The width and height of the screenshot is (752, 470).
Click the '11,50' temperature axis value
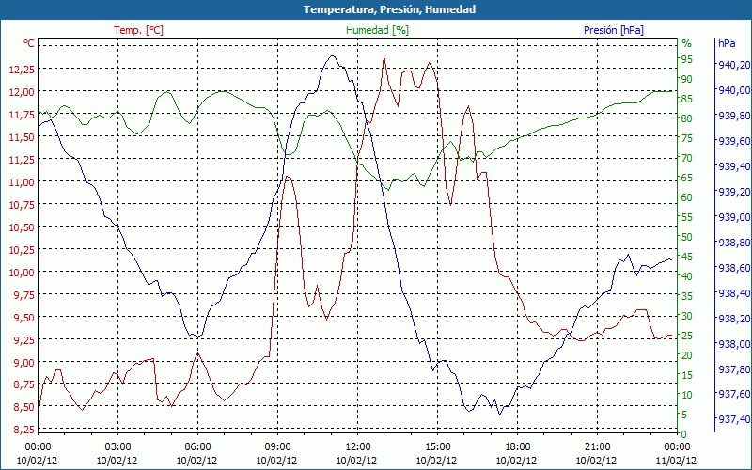tap(22, 136)
